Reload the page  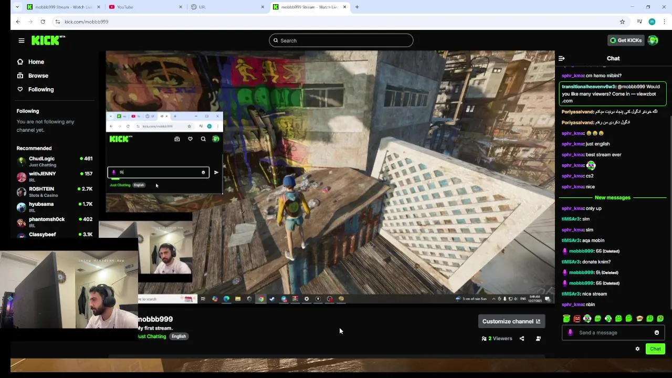point(43,22)
